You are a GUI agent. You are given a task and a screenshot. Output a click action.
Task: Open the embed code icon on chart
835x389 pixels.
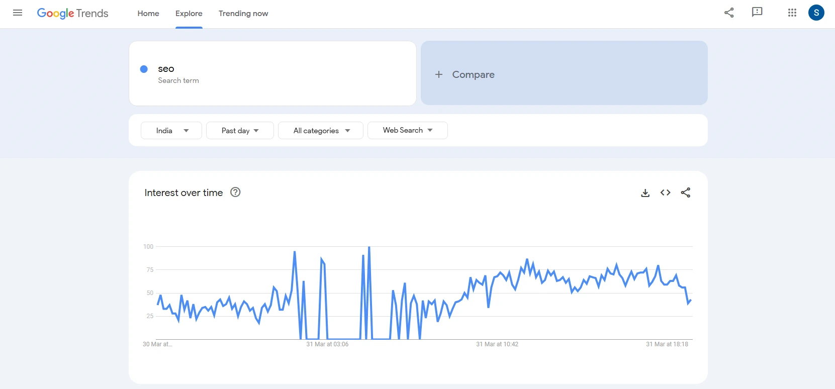(x=666, y=192)
